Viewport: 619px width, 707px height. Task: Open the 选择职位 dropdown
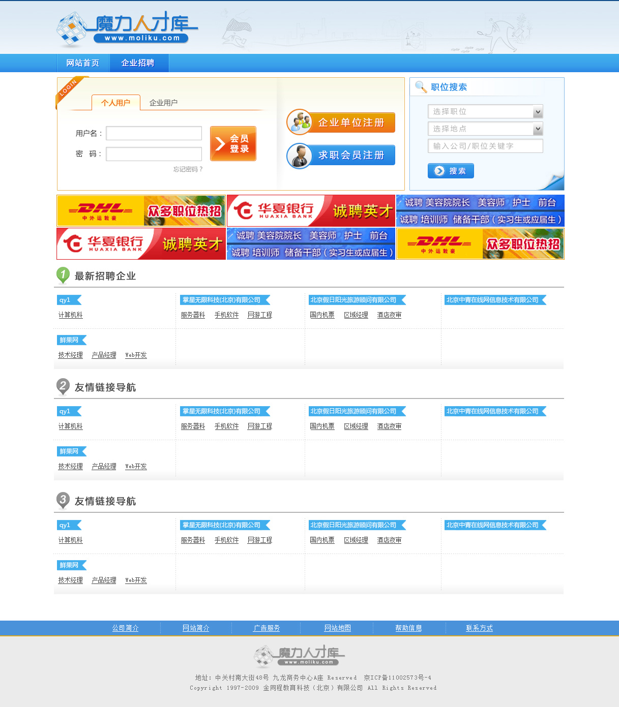[x=485, y=111]
